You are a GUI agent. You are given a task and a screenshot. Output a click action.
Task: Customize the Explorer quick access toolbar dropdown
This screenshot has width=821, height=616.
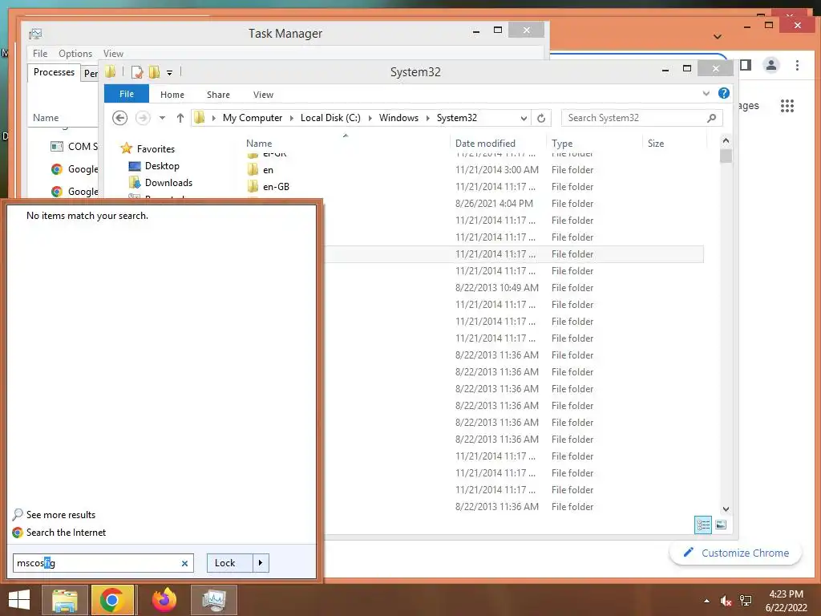[170, 73]
